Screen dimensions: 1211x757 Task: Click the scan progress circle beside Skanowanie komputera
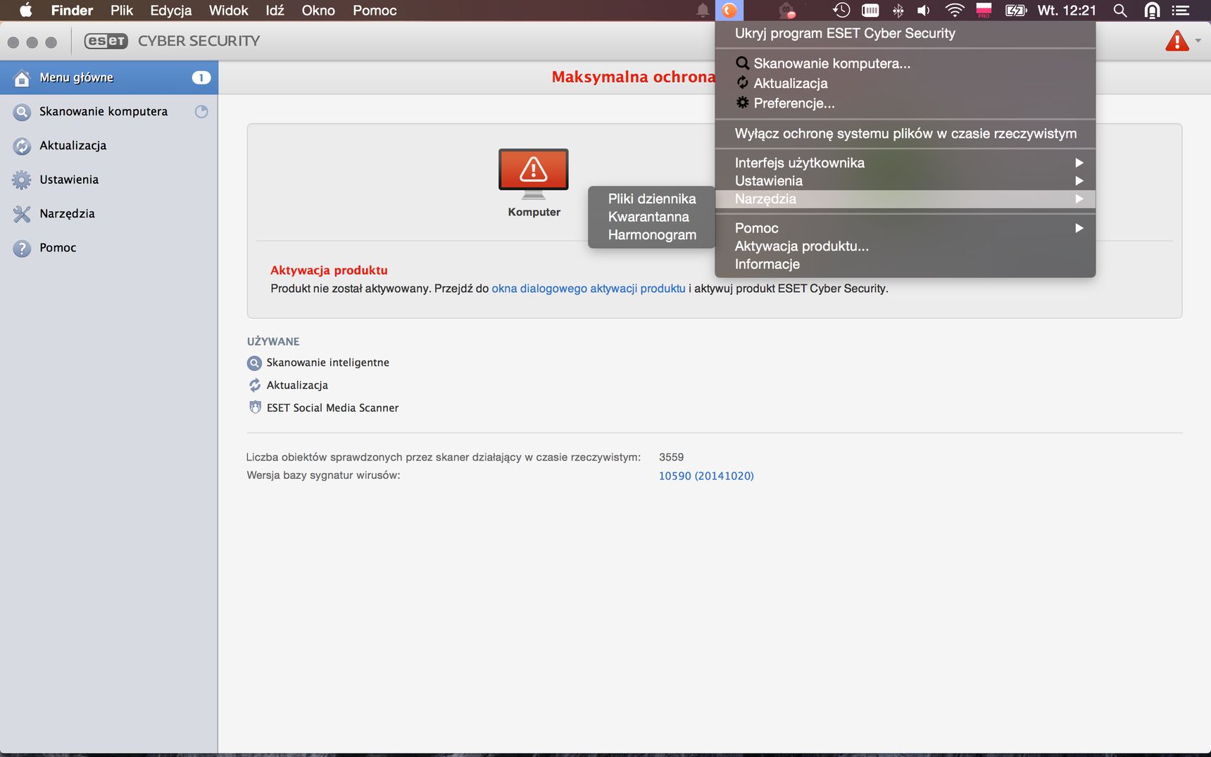coord(201,111)
